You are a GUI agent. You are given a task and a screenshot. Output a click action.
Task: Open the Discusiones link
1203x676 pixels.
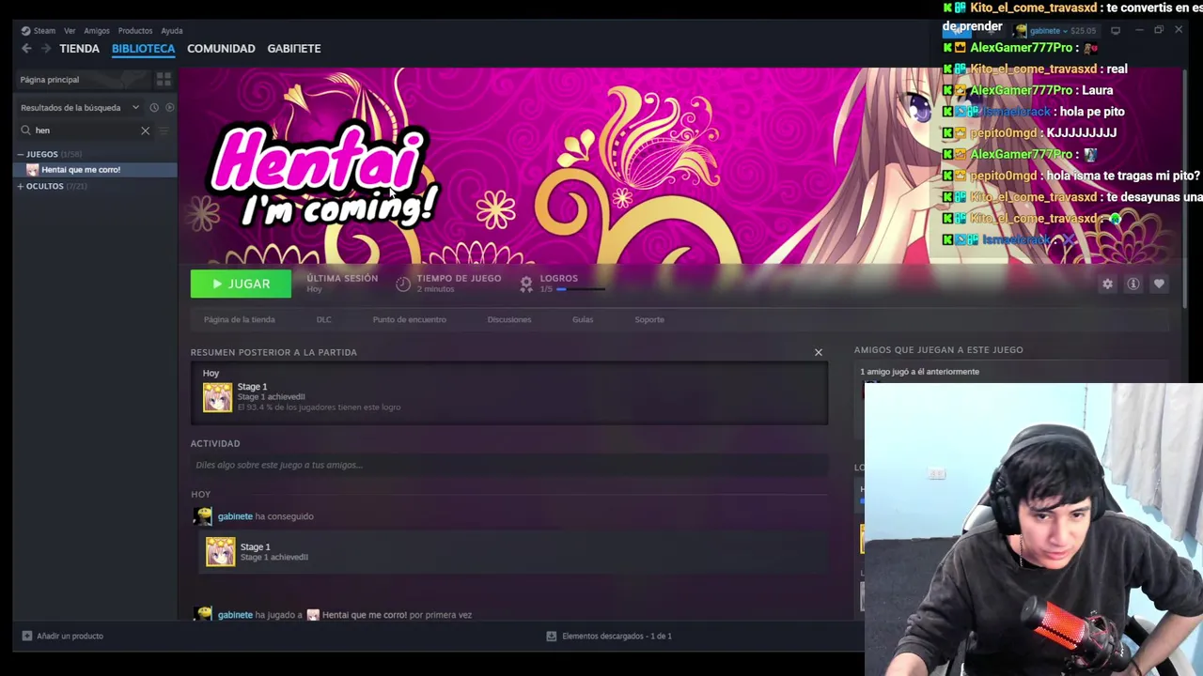click(509, 319)
